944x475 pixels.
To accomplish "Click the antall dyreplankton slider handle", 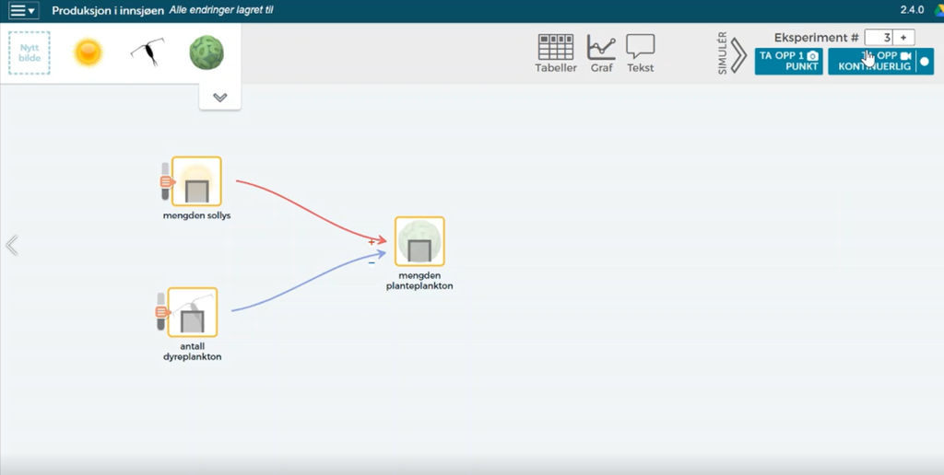I will tap(161, 312).
